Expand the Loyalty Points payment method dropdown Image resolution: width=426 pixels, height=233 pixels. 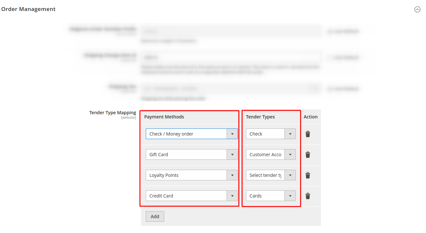point(192,175)
